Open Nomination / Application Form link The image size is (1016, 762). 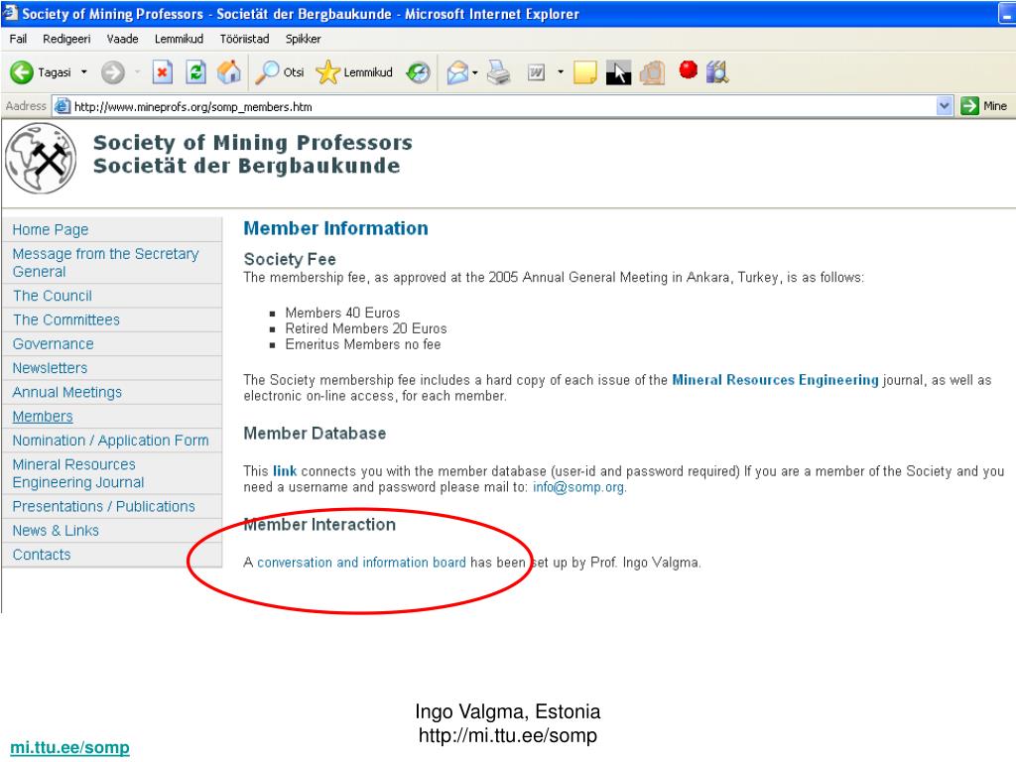111,441
